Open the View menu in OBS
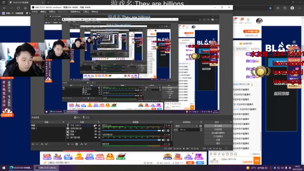304x171 pixels. tap(52, 12)
